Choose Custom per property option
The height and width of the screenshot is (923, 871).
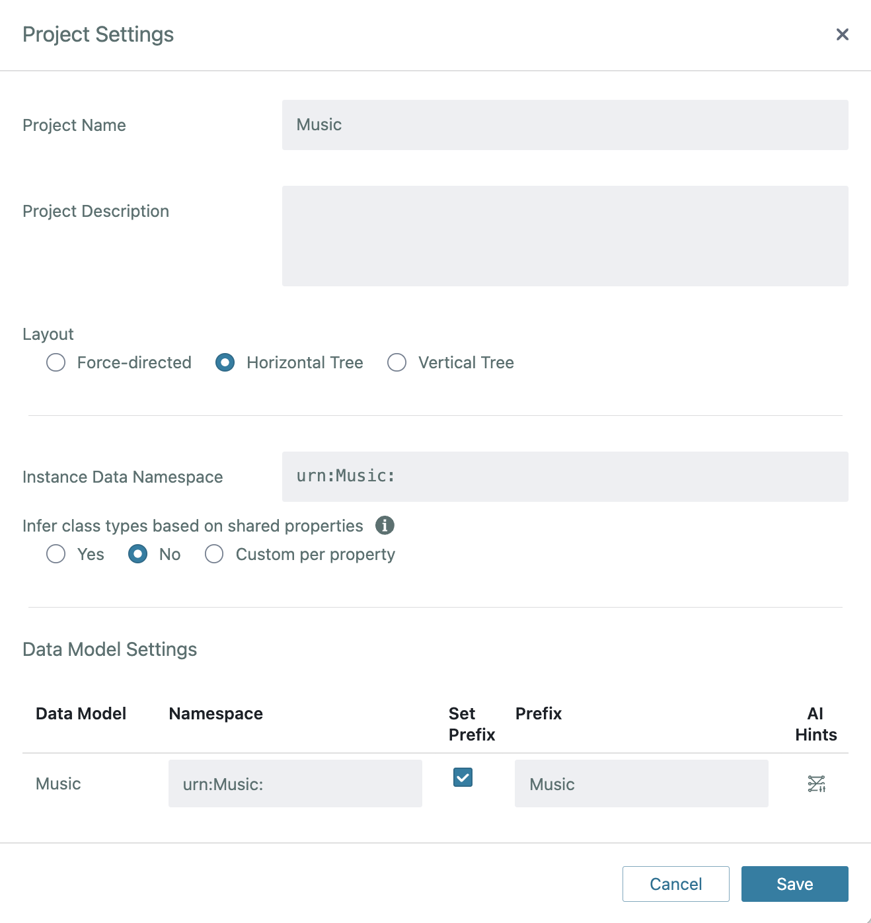tap(214, 554)
